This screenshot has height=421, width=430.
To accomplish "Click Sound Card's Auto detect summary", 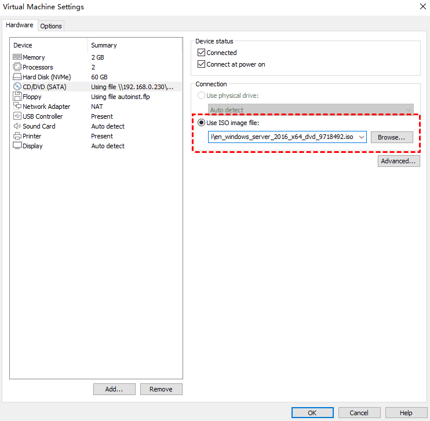I will [108, 126].
